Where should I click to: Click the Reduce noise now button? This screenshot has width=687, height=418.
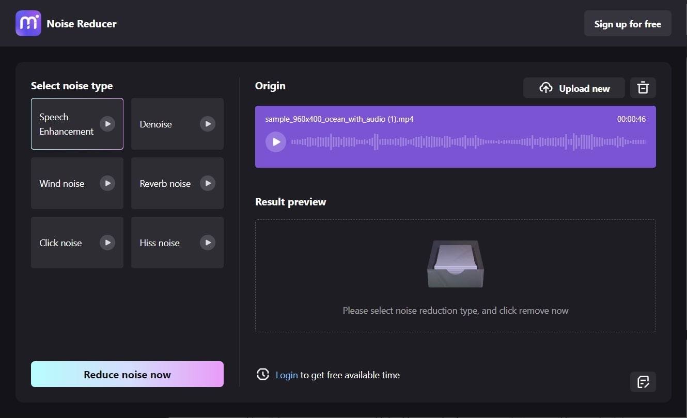coord(127,374)
